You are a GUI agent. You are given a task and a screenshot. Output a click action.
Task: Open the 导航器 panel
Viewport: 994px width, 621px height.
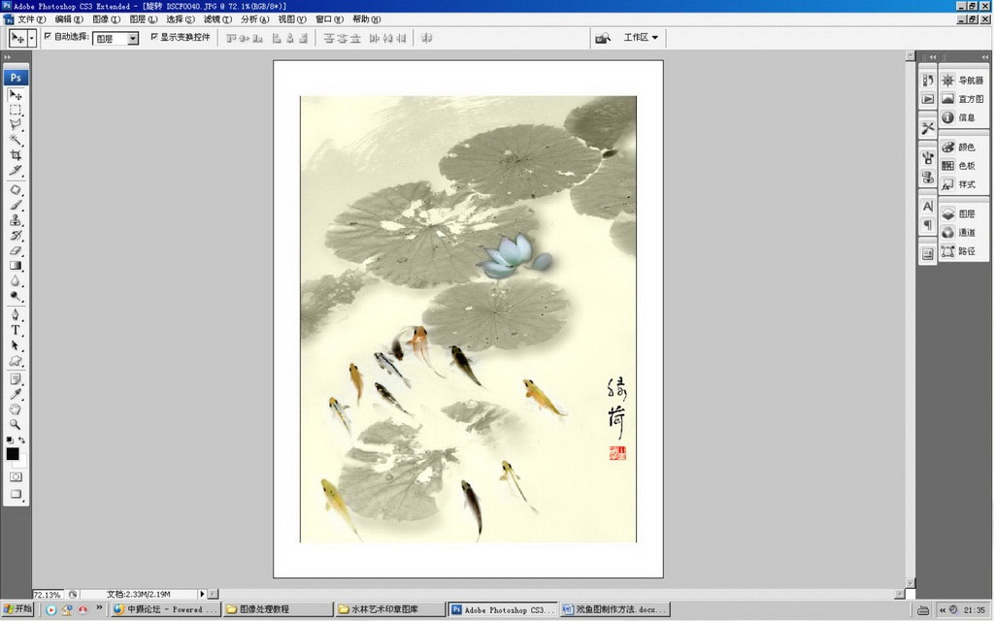tap(962, 81)
